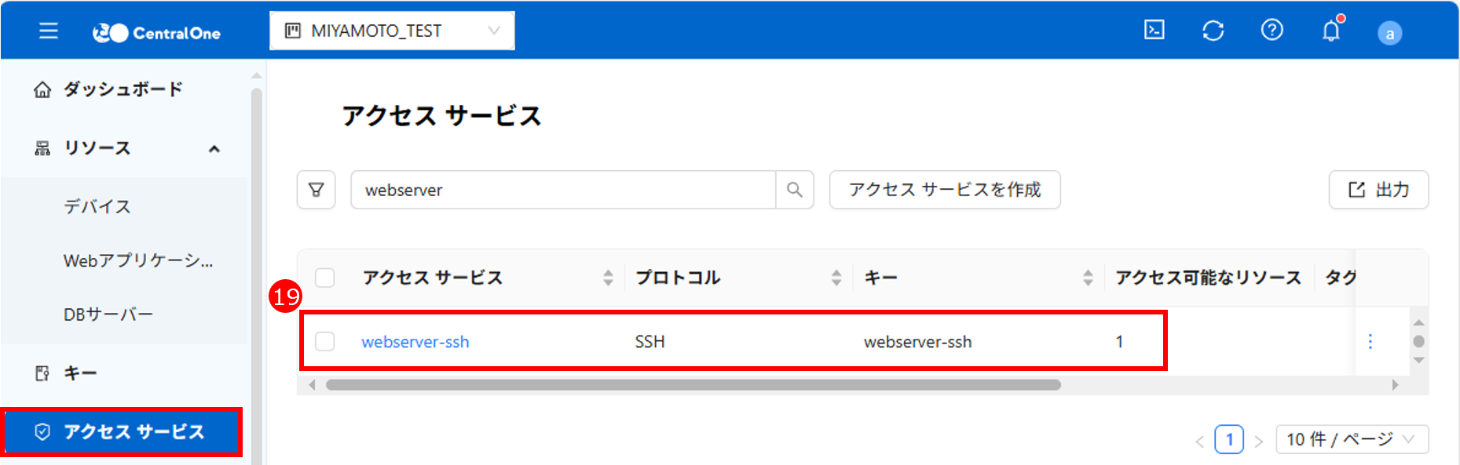Click the search magnifier icon
This screenshot has height=465, width=1460.
point(794,190)
